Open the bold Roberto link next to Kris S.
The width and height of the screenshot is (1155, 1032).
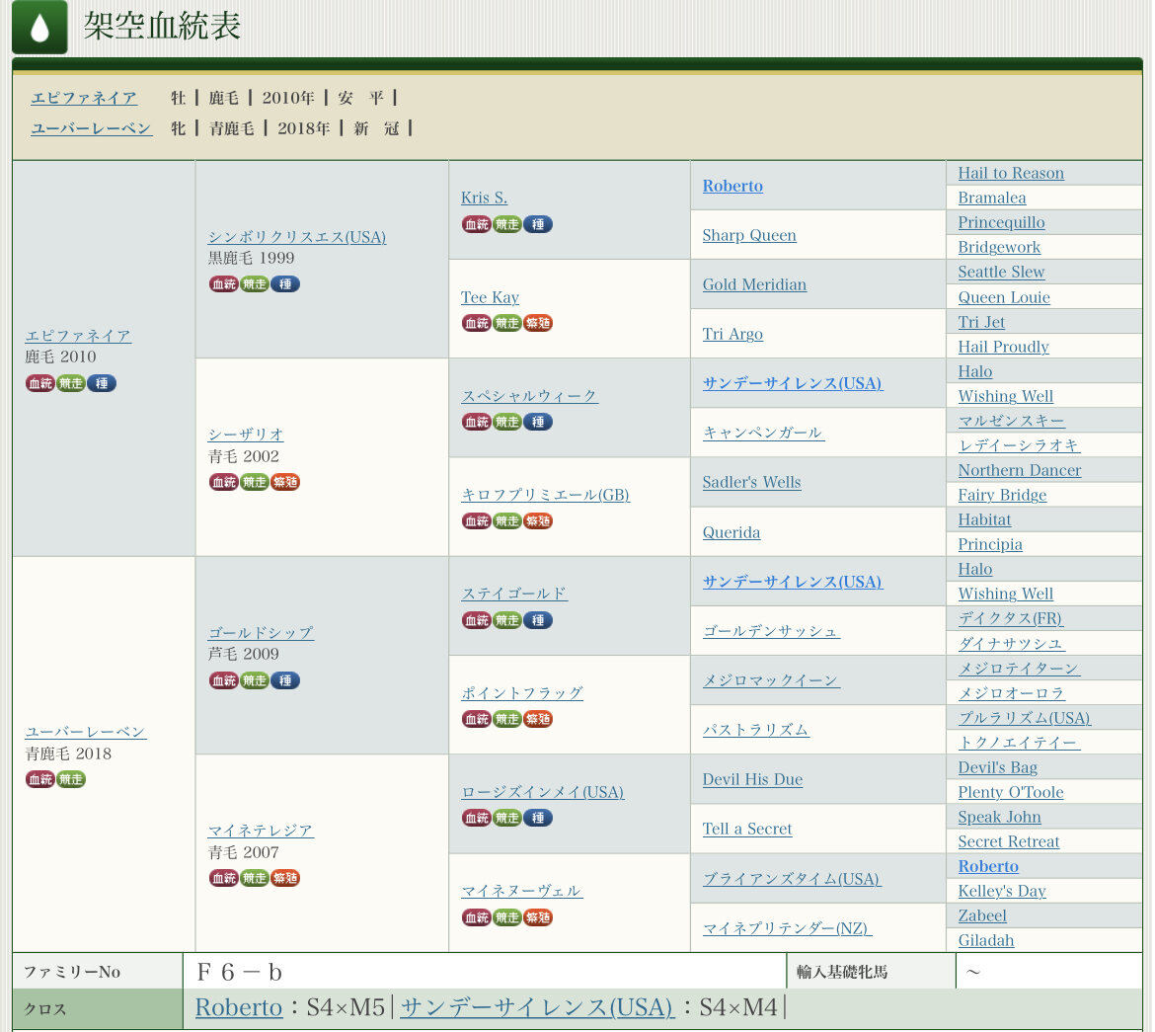click(x=732, y=186)
